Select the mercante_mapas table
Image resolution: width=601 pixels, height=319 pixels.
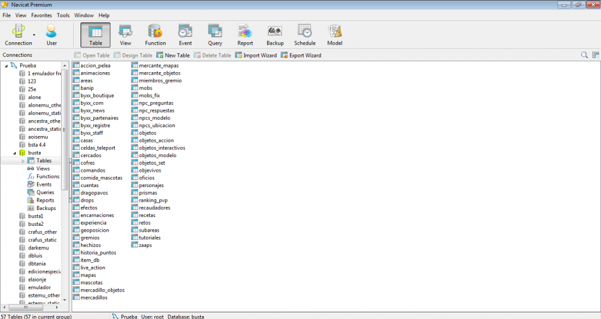point(155,66)
